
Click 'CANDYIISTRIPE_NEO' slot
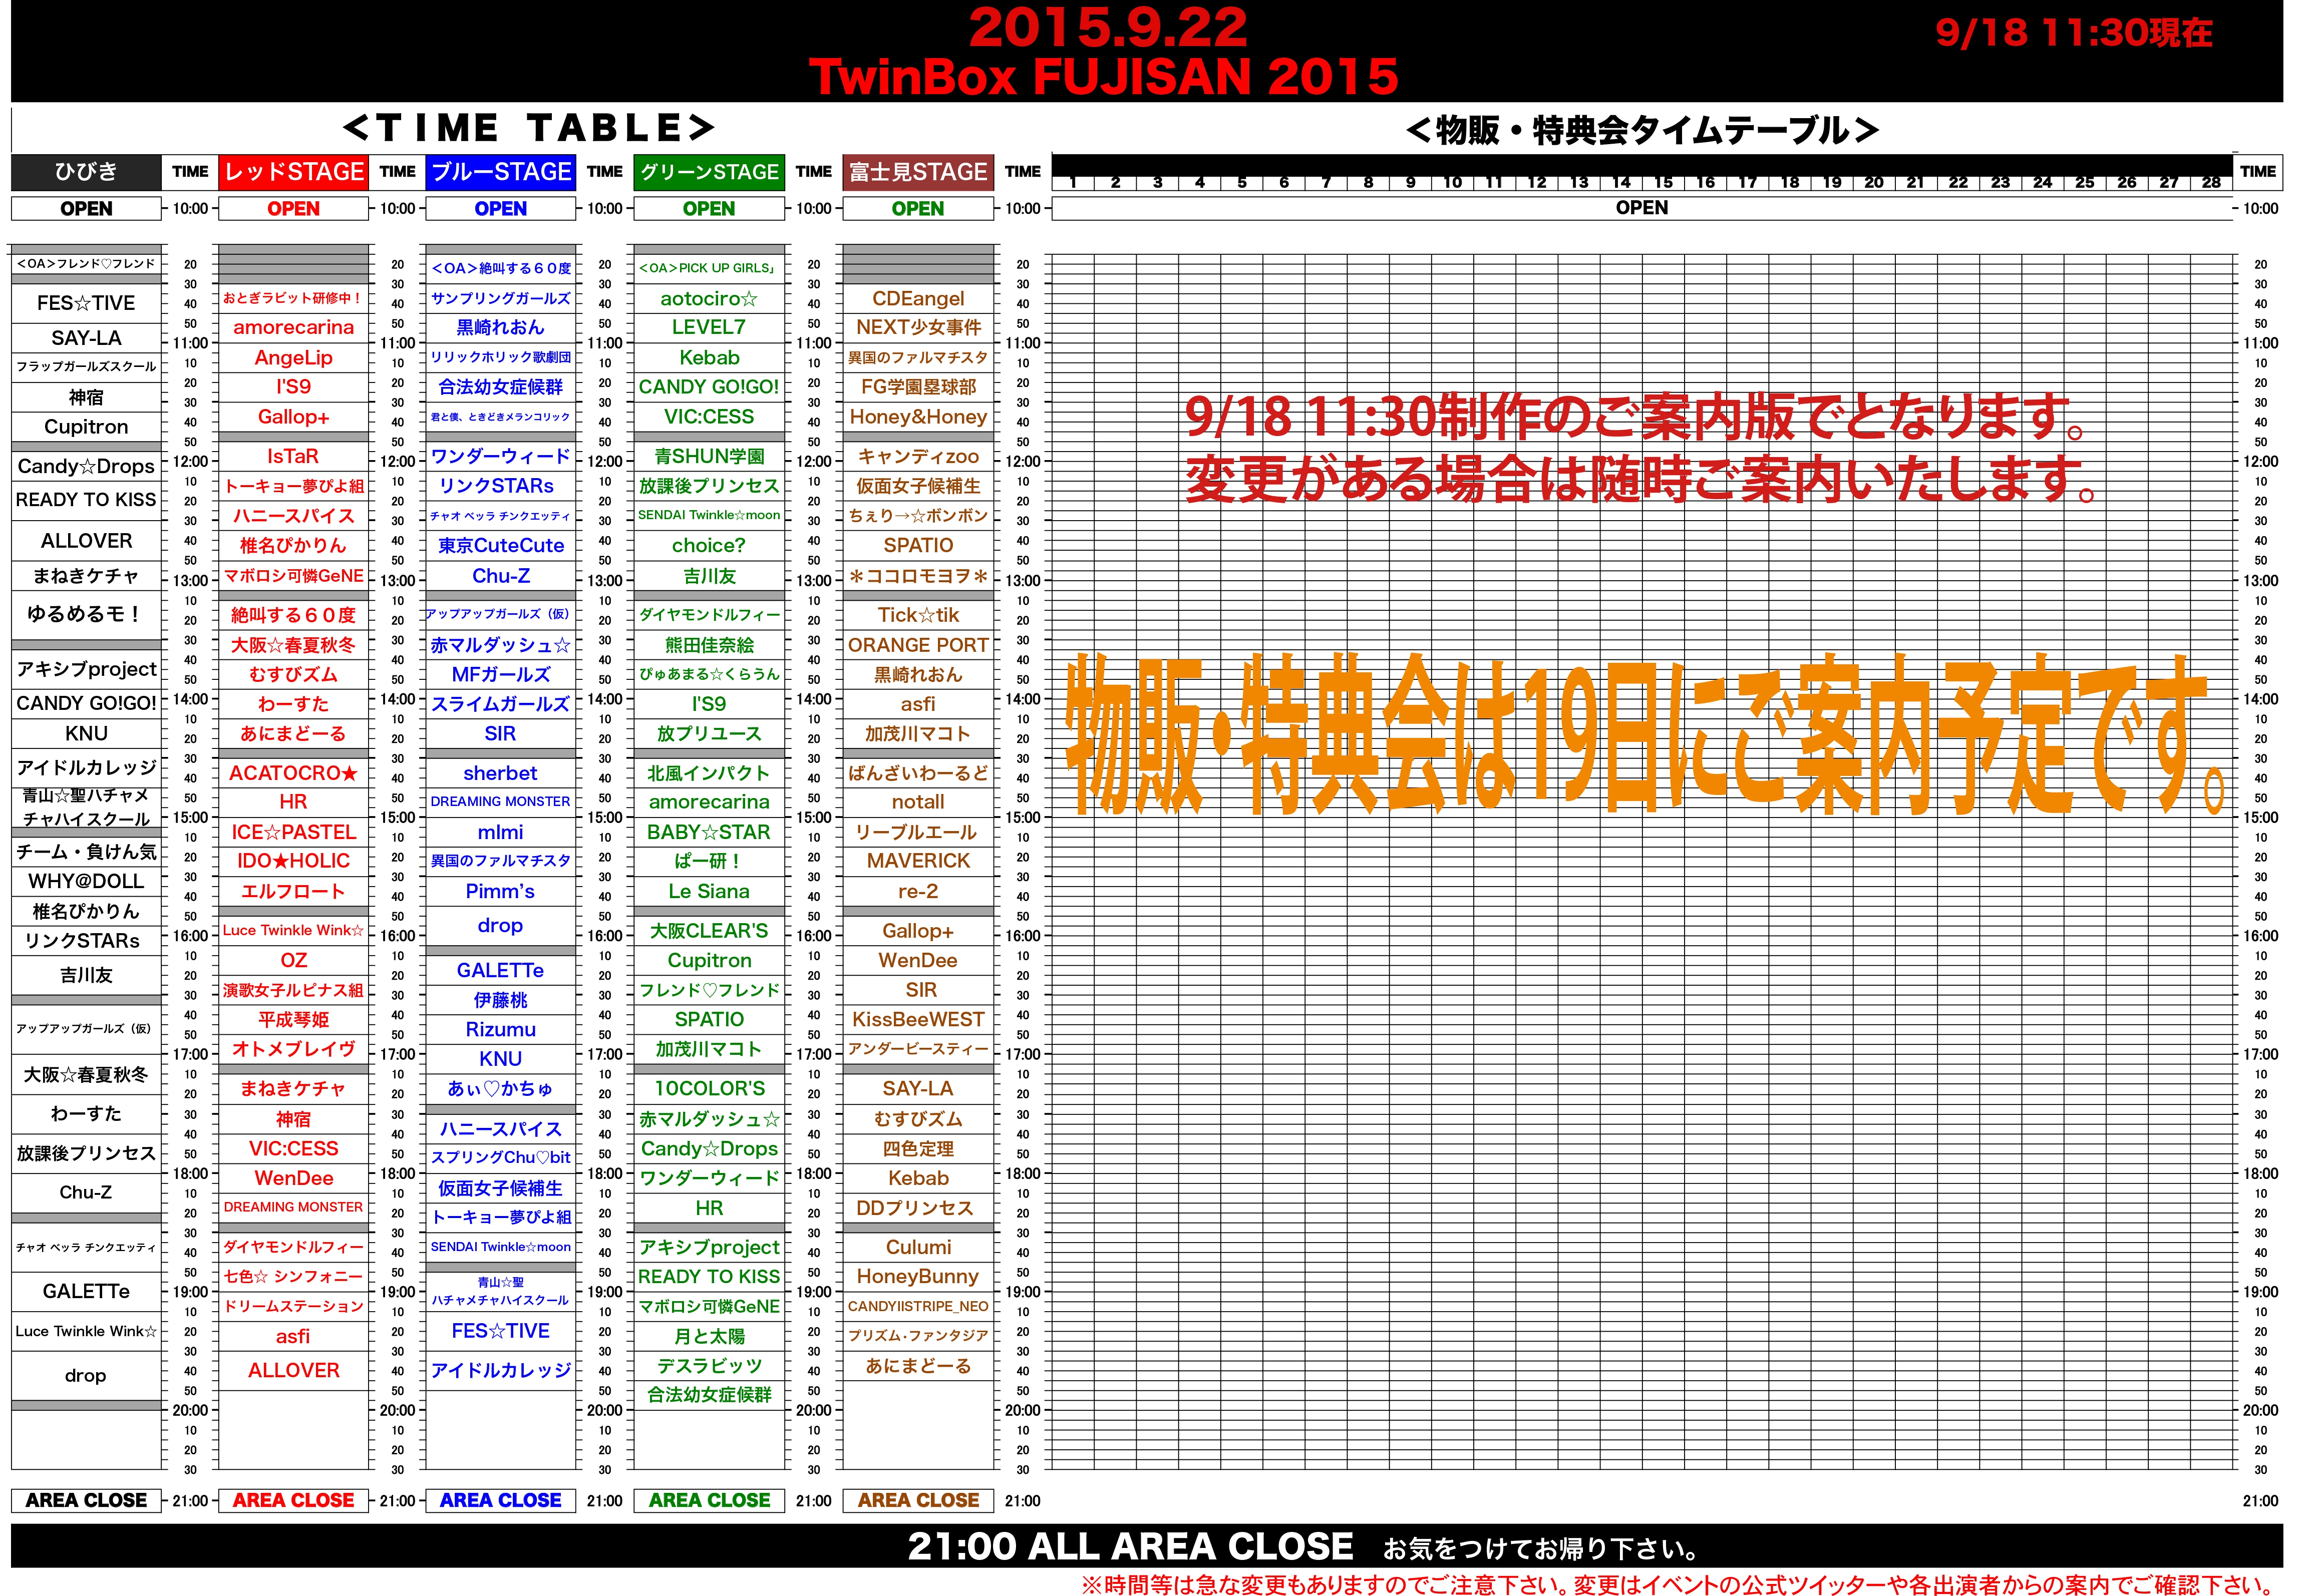point(918,1307)
